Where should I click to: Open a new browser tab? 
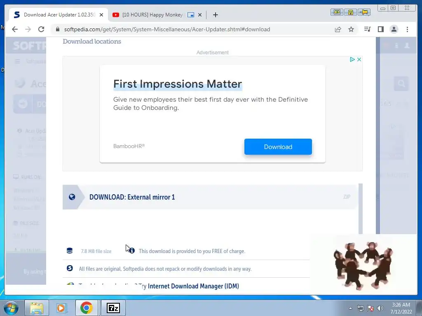[215, 15]
